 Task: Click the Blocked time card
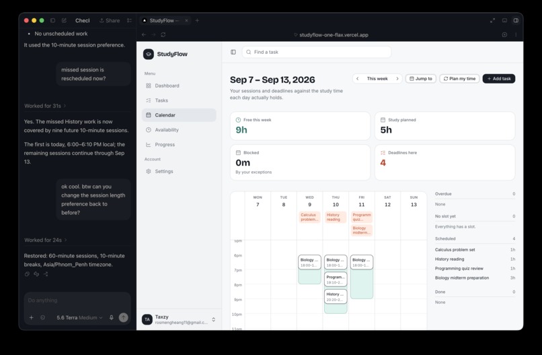click(x=300, y=162)
